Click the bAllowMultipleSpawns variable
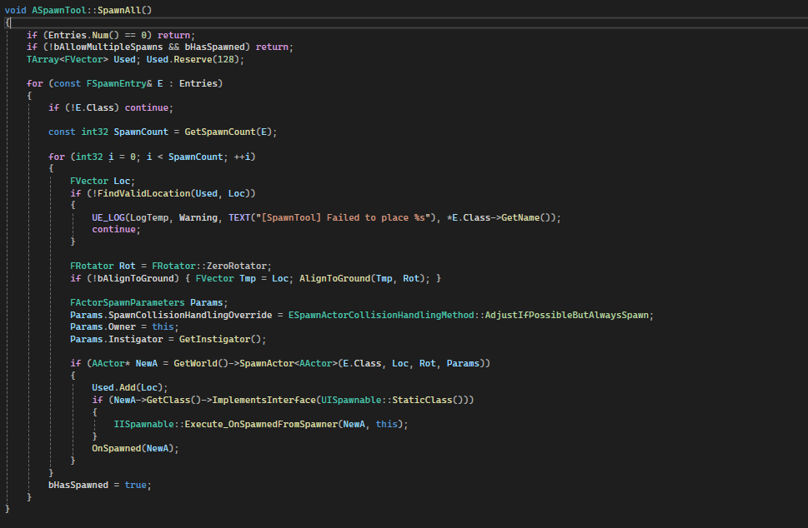Screen dimensions: 808x528 click(108, 47)
